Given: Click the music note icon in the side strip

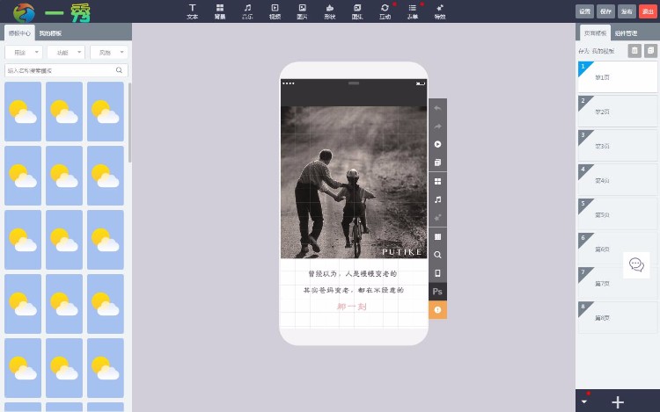Looking at the screenshot, I should click(437, 199).
